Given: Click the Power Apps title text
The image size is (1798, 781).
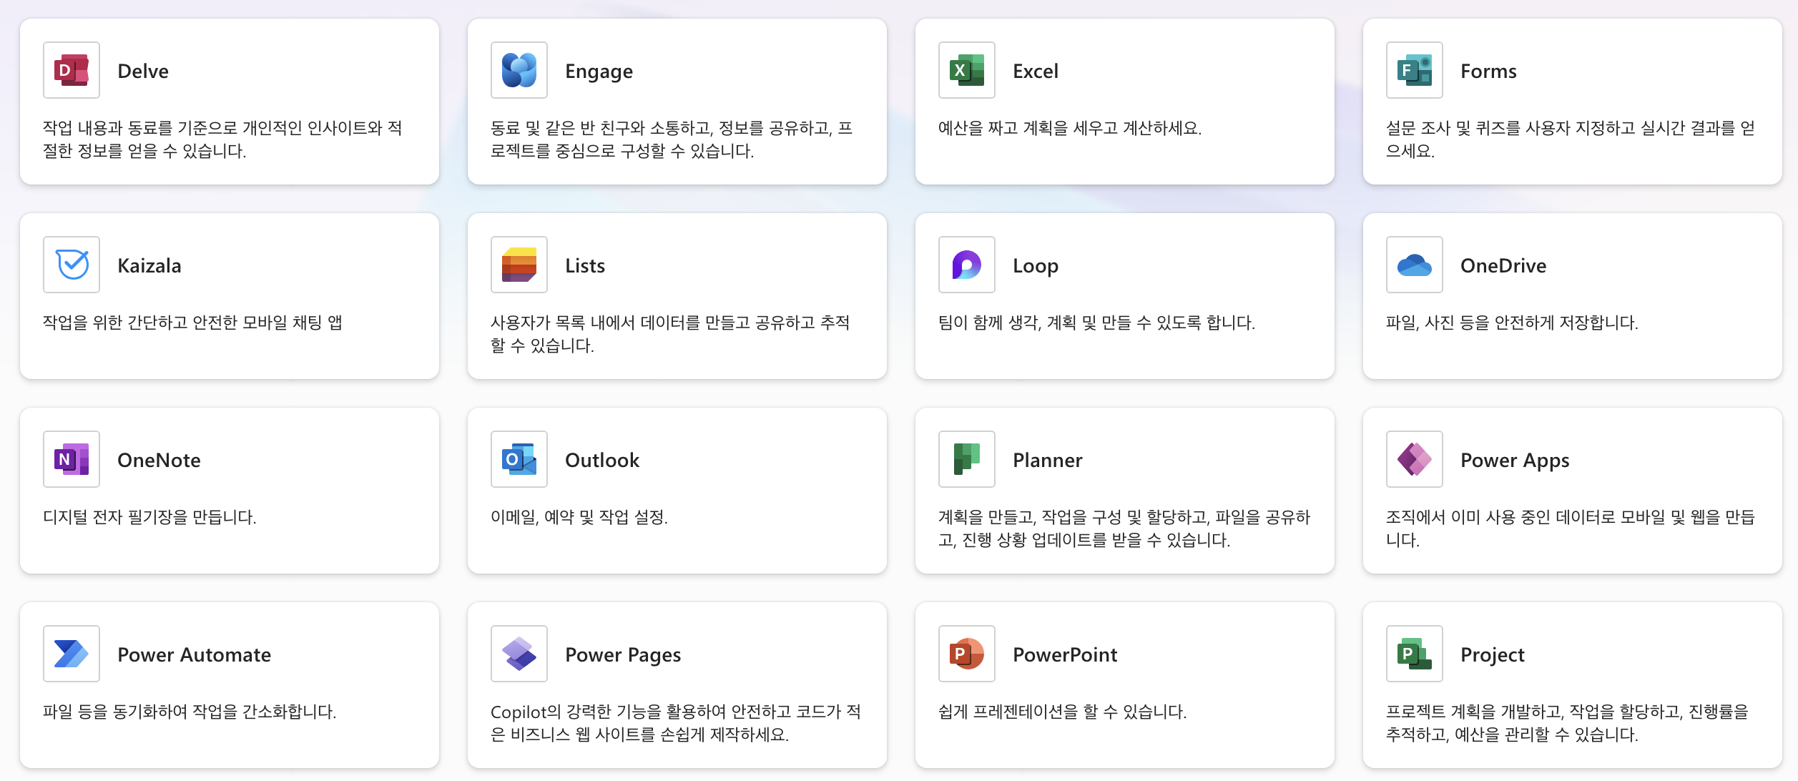Looking at the screenshot, I should pos(1514,460).
